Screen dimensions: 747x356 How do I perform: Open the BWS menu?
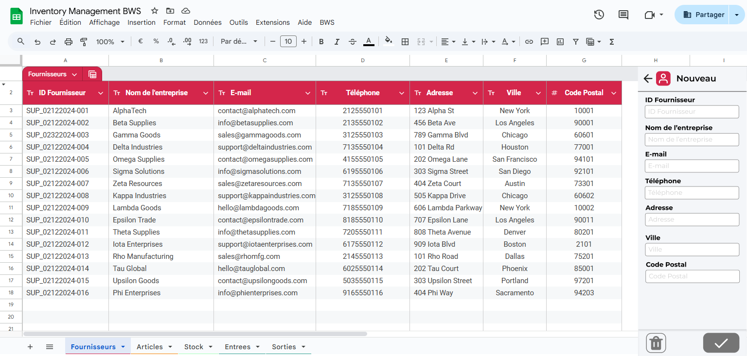pos(327,22)
